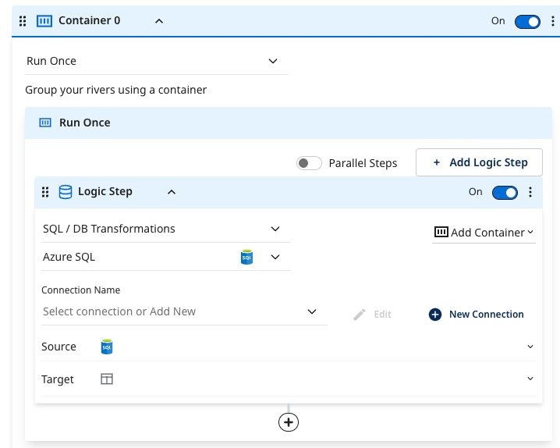Click the Azure SQL icon next to Source
The image size is (560, 448).
(x=107, y=347)
